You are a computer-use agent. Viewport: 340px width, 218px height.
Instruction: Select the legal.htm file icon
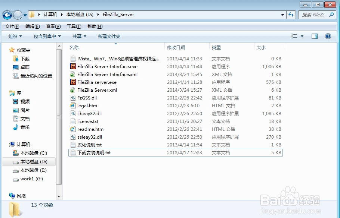[x=73, y=105]
